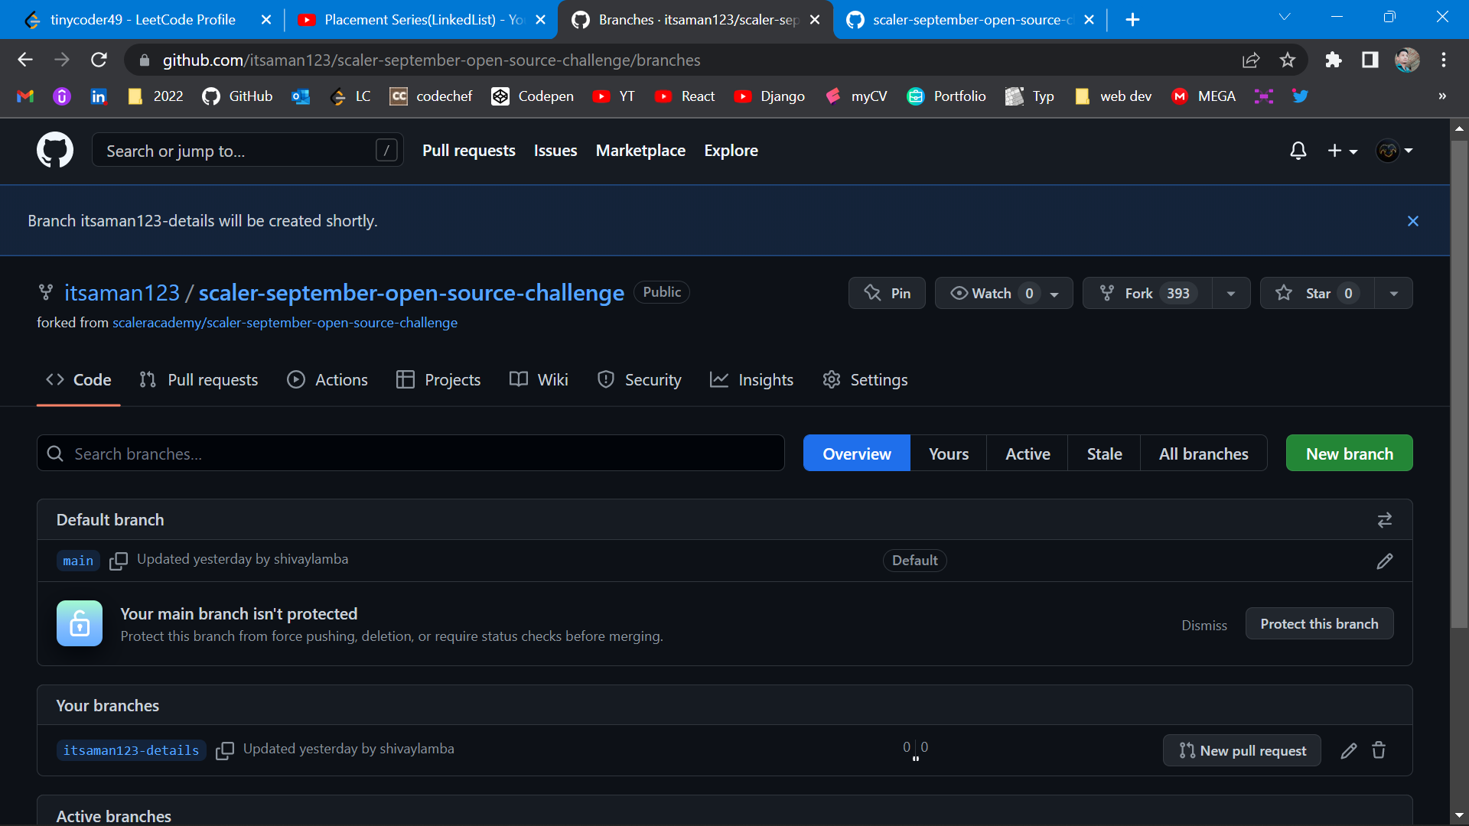Edit itsaman123-details branch with pencil icon
Screen dimensions: 1469x826
point(1348,750)
